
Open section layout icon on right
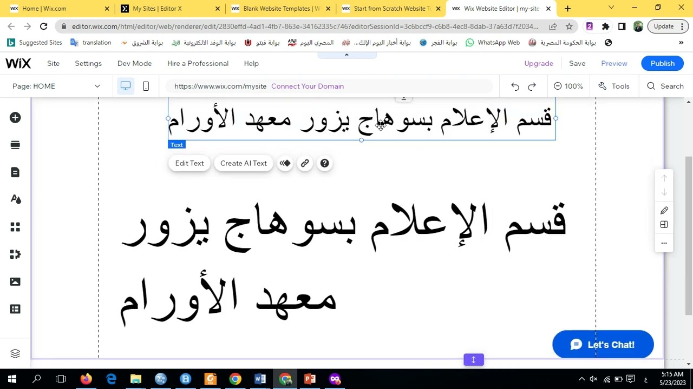pyautogui.click(x=664, y=225)
